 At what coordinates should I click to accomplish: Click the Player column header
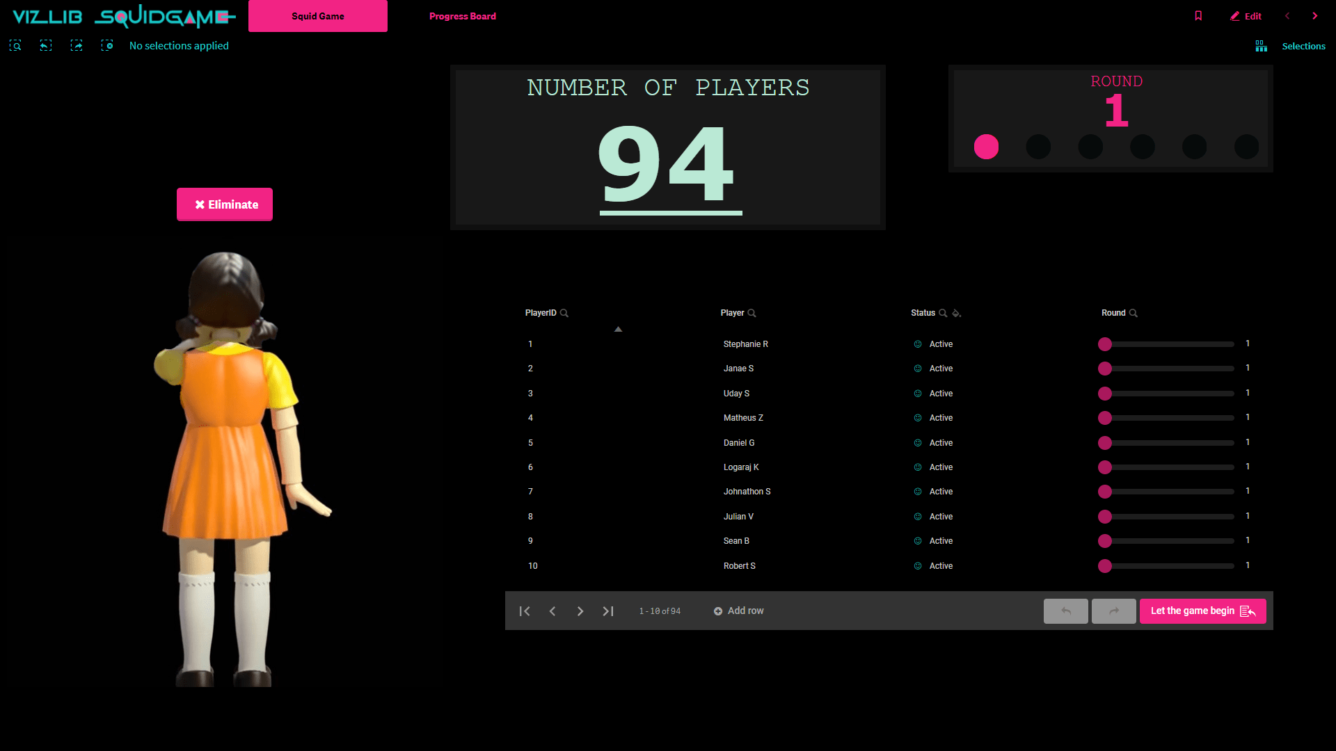click(x=732, y=313)
